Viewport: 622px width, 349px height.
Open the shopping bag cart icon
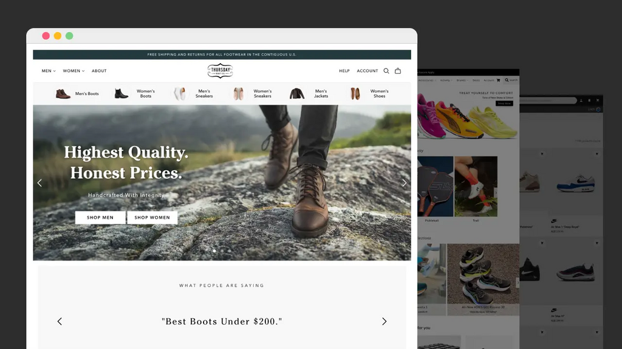point(398,71)
